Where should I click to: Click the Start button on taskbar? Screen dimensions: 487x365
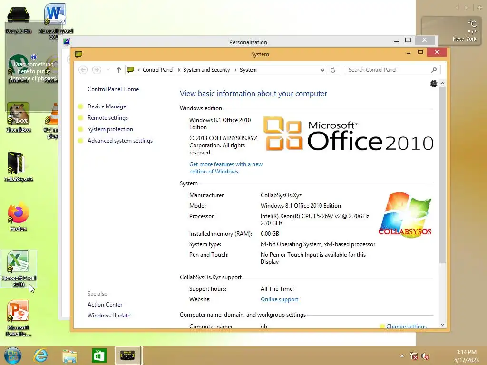tap(13, 355)
